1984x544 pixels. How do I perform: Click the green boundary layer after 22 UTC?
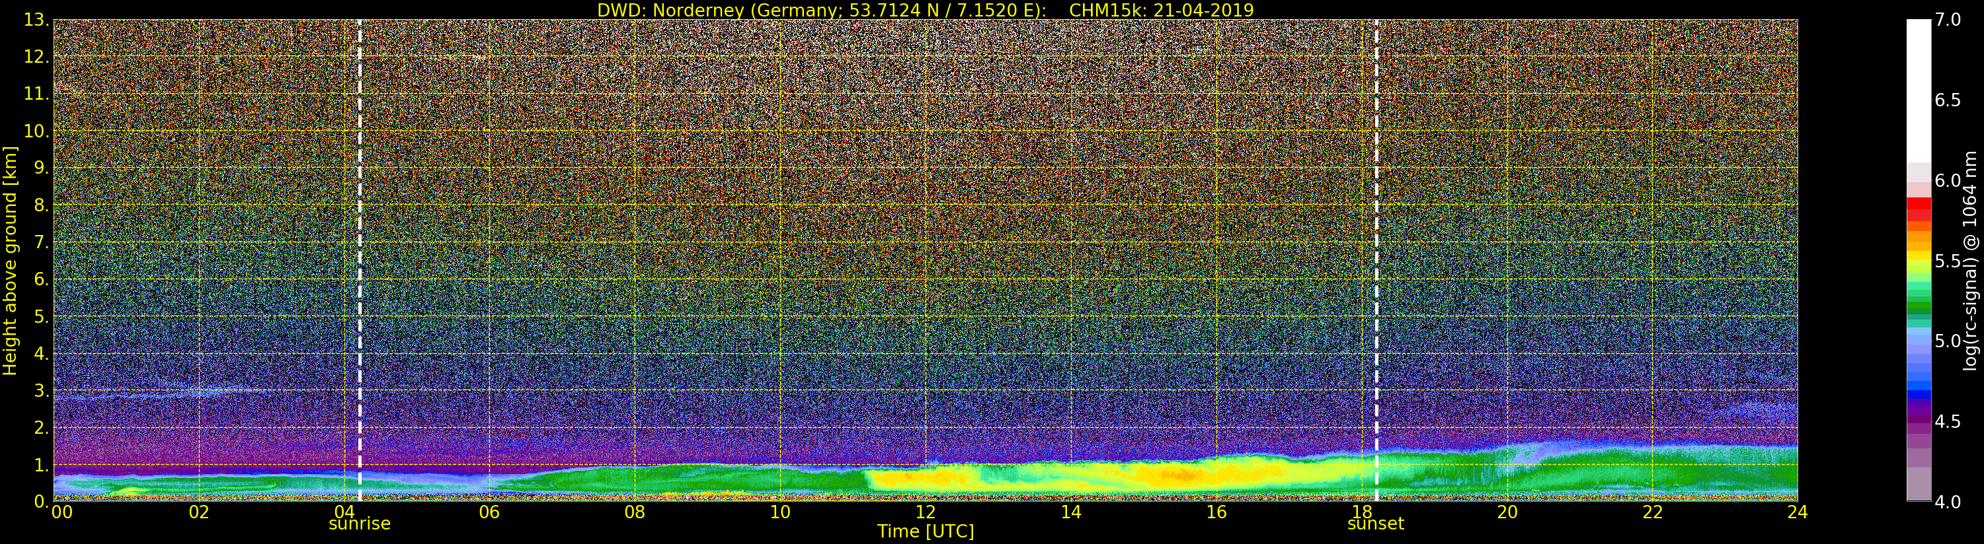(x=1726, y=471)
